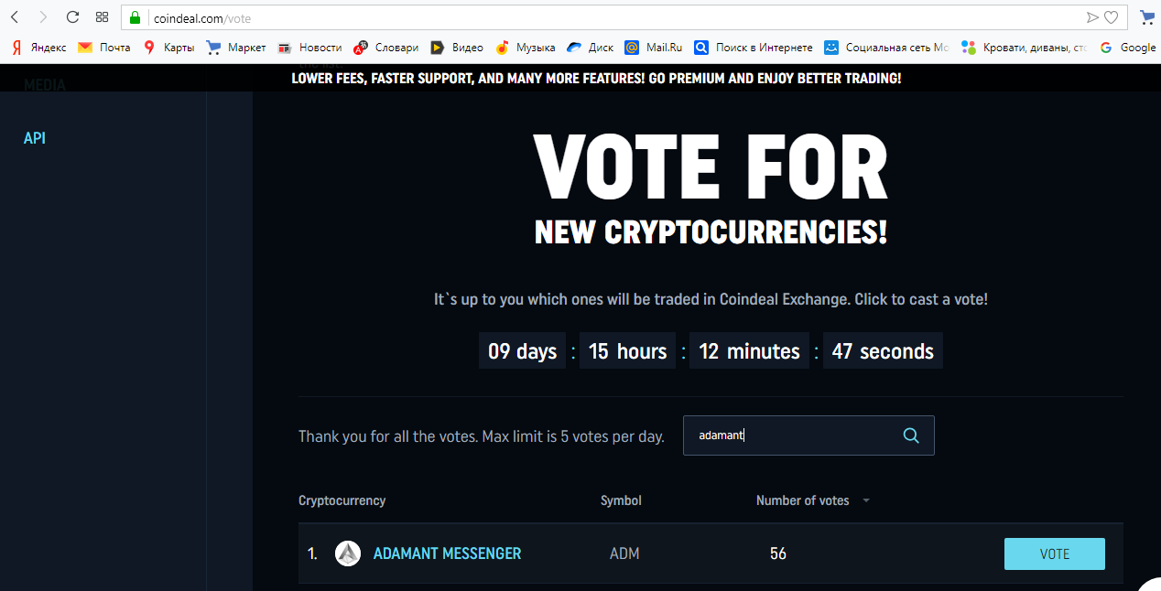This screenshot has height=591, width=1161.
Task: Click the green padlock security icon
Action: point(135,17)
